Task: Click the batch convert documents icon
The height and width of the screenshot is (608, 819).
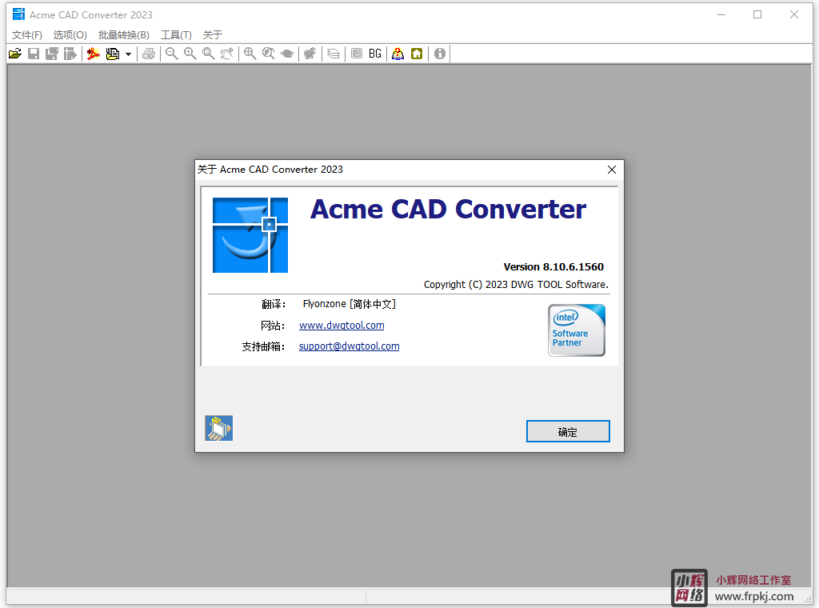Action: click(112, 54)
